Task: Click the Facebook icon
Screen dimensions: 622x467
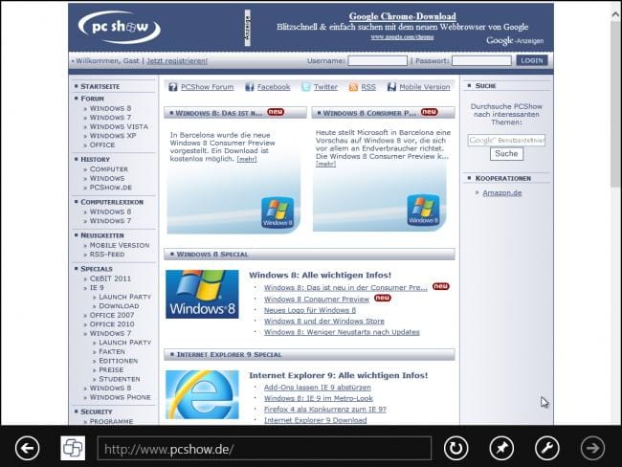Action: click(249, 87)
